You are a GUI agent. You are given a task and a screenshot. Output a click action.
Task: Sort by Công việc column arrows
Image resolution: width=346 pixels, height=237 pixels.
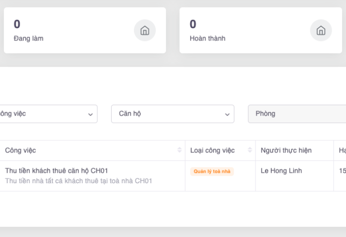[179, 150]
